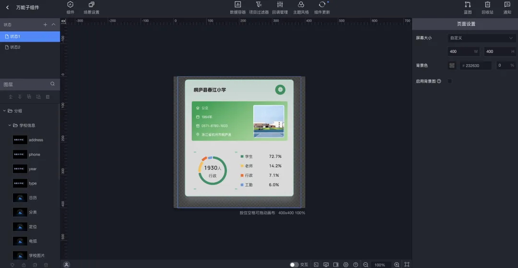
Task: Select the year layer
Action: pos(30,169)
